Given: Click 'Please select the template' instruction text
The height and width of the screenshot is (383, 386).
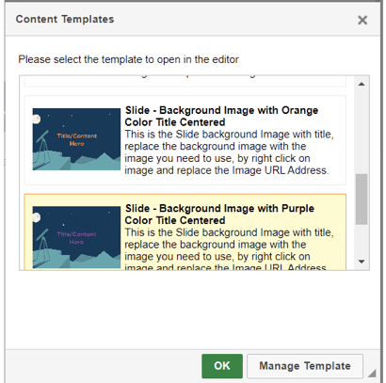Looking at the screenshot, I should click(128, 59).
